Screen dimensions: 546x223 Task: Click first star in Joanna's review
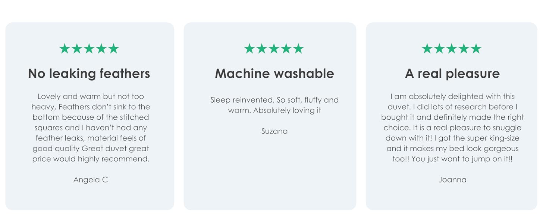click(427, 49)
